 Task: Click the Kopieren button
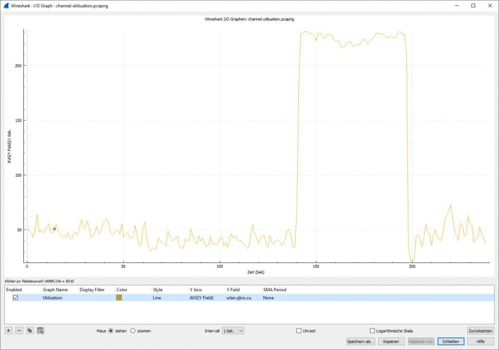click(x=391, y=341)
